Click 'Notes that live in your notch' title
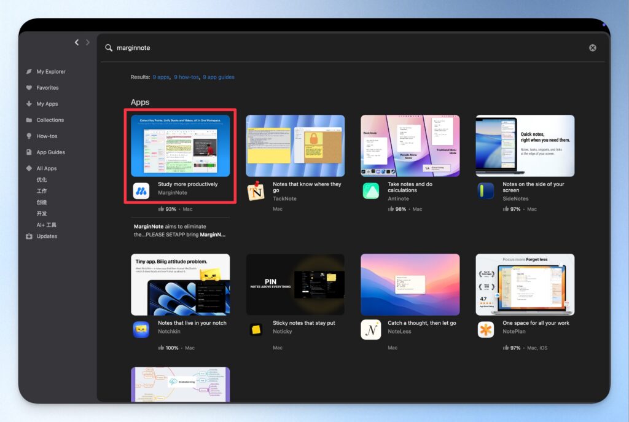This screenshot has height=422, width=629. pyautogui.click(x=192, y=323)
